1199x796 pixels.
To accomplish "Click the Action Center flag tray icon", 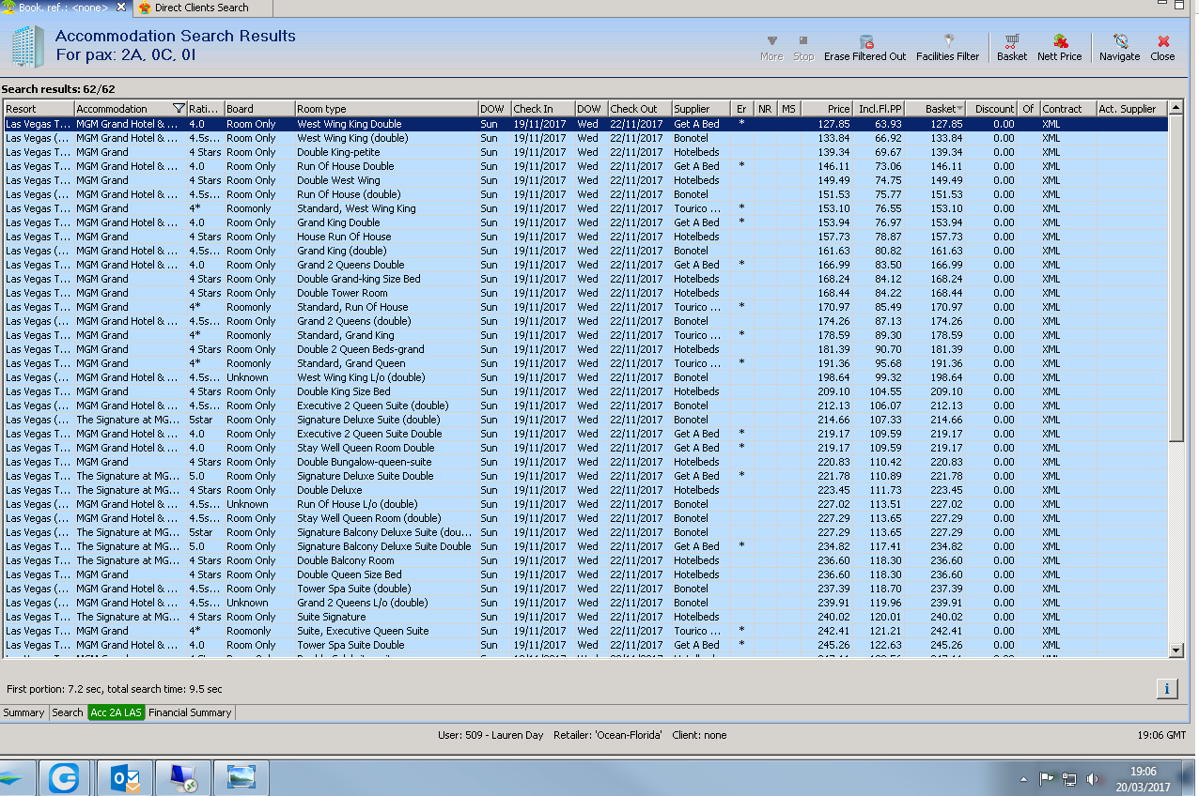I will pos(1047,779).
